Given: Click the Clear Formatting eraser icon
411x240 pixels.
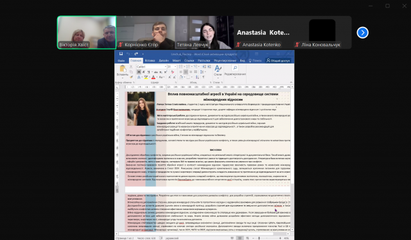Looking at the screenshot, I should click(x=172, y=72).
